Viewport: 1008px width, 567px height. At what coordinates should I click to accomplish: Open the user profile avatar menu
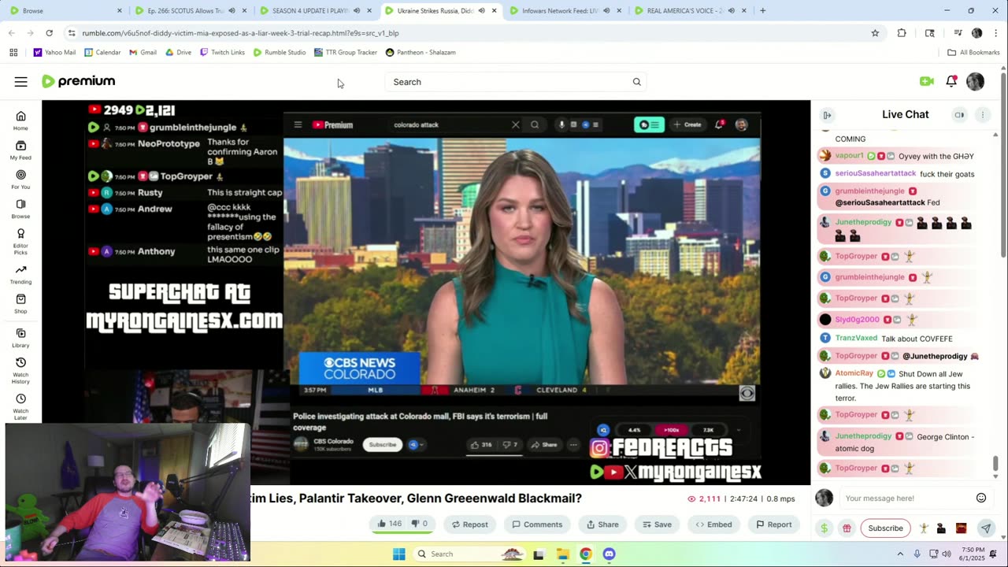pos(975,81)
